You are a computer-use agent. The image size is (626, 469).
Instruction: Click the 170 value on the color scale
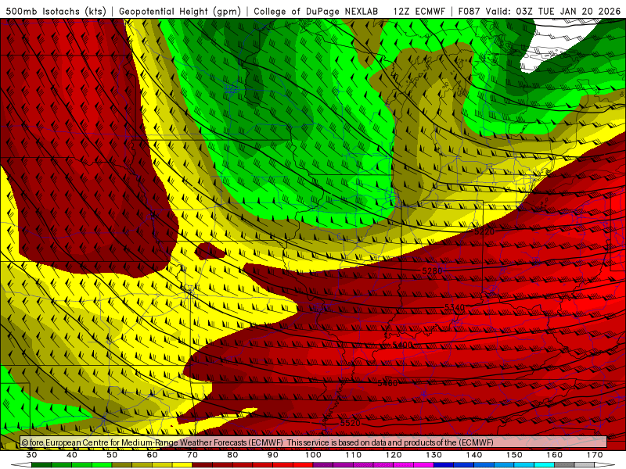pos(595,455)
